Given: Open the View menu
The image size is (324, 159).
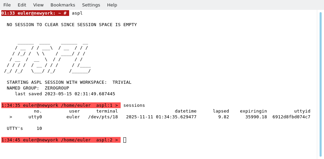Looking at the screenshot, I should pos(38,5).
